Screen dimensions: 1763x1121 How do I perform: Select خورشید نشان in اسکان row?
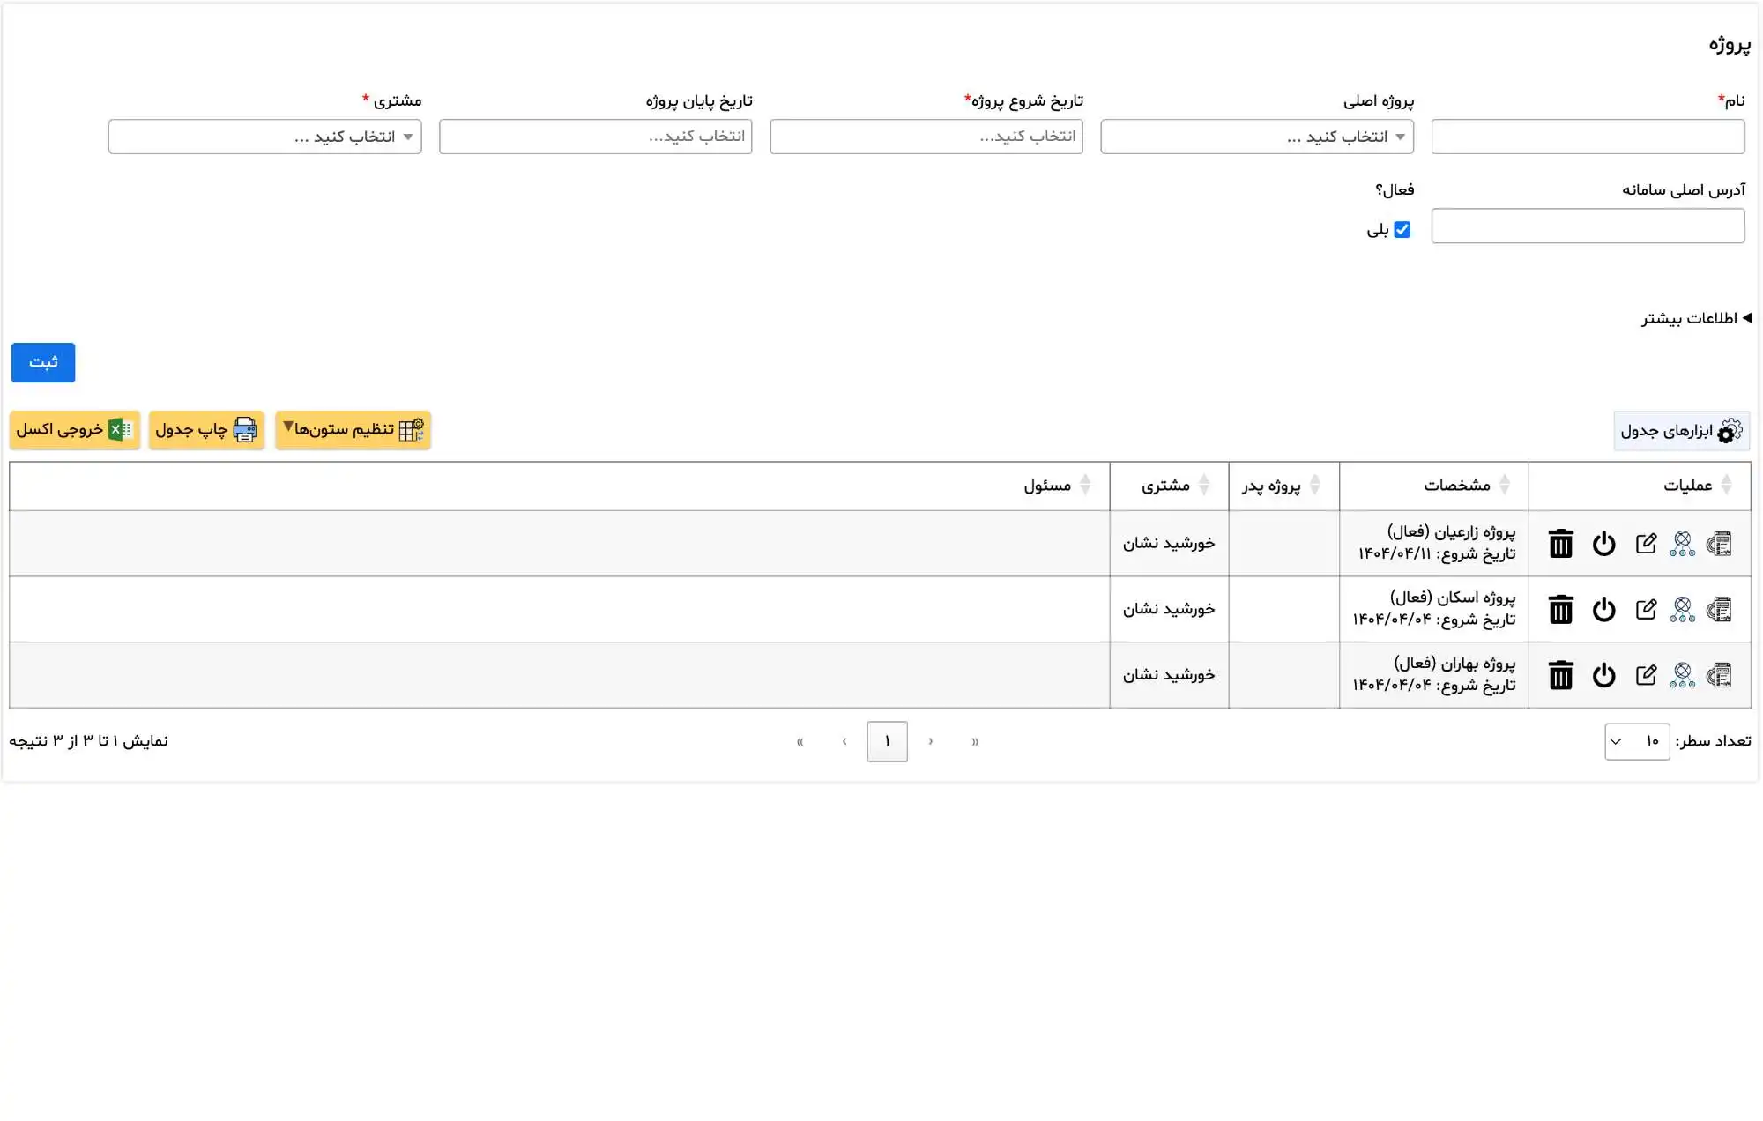[x=1169, y=609]
